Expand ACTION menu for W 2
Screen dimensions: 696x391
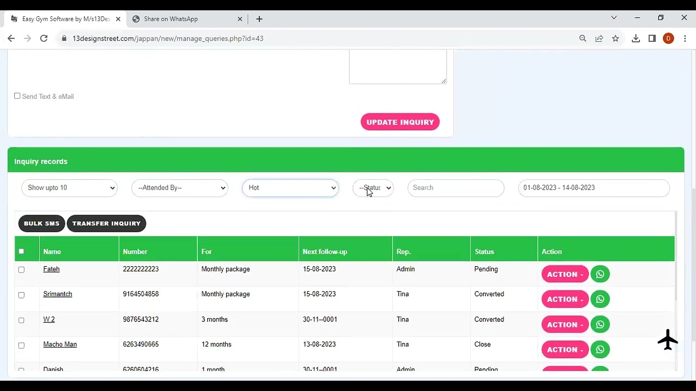(565, 325)
